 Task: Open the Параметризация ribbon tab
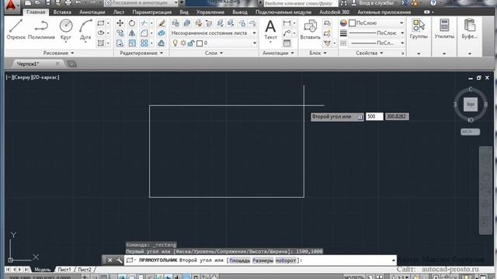coord(152,12)
